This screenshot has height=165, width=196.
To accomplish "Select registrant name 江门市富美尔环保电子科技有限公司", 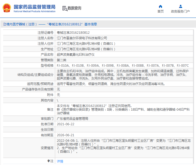I will coord(82,38).
